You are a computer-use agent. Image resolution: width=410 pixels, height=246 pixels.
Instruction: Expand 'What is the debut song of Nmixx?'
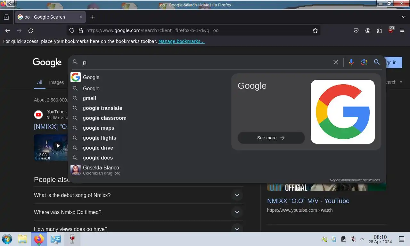click(138, 195)
